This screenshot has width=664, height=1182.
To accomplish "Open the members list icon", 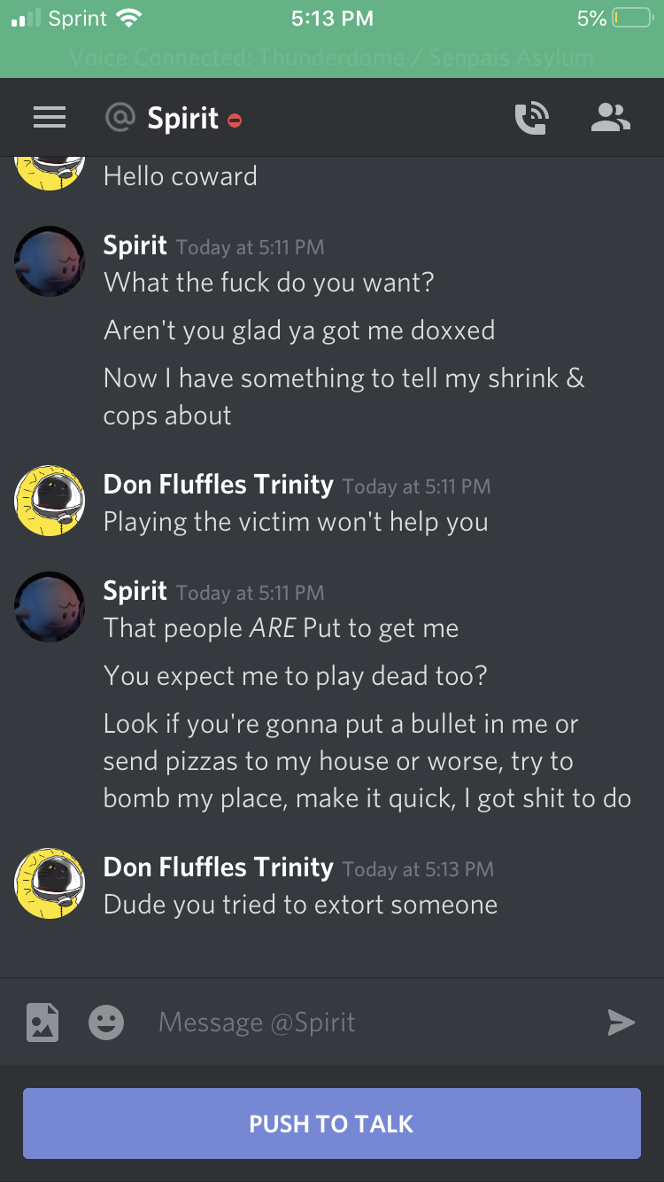I will coord(611,118).
